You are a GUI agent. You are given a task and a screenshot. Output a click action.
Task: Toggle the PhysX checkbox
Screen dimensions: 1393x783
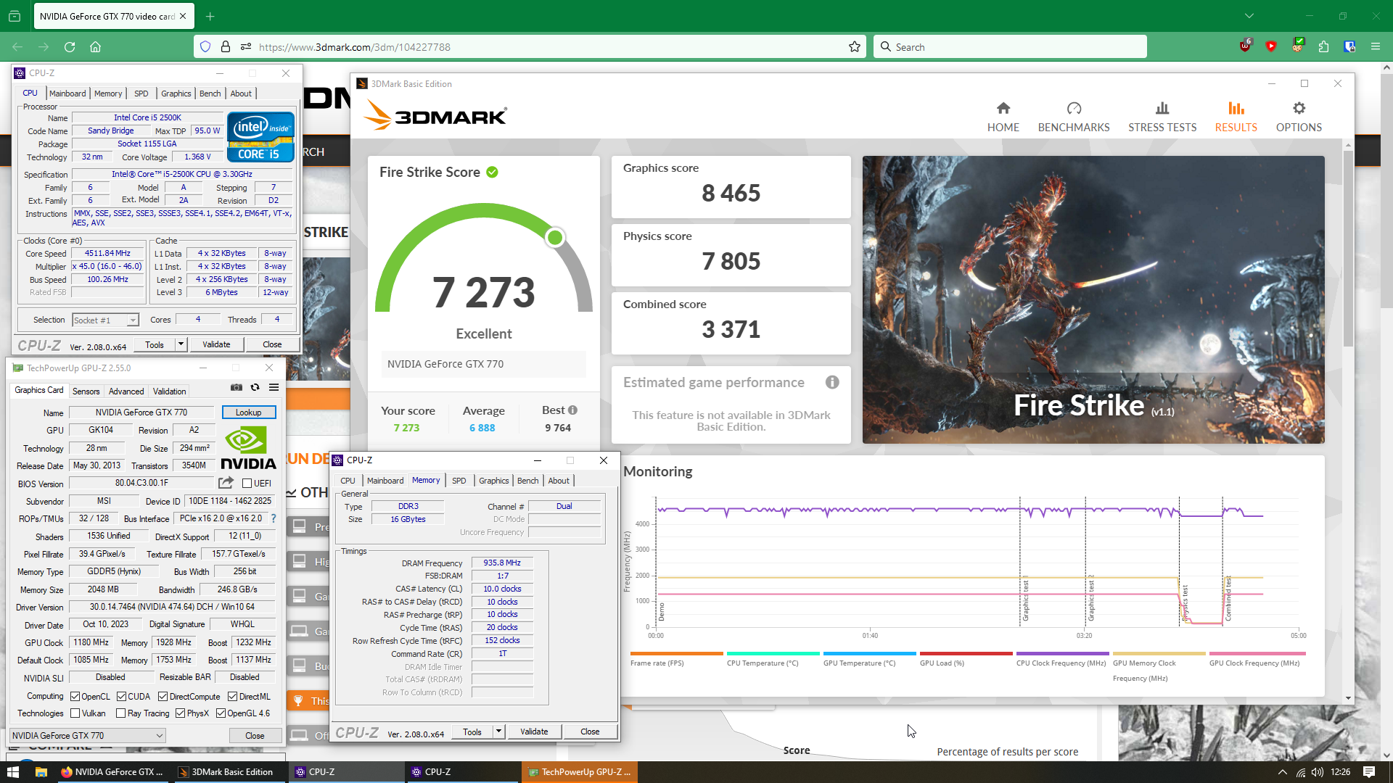tap(180, 713)
